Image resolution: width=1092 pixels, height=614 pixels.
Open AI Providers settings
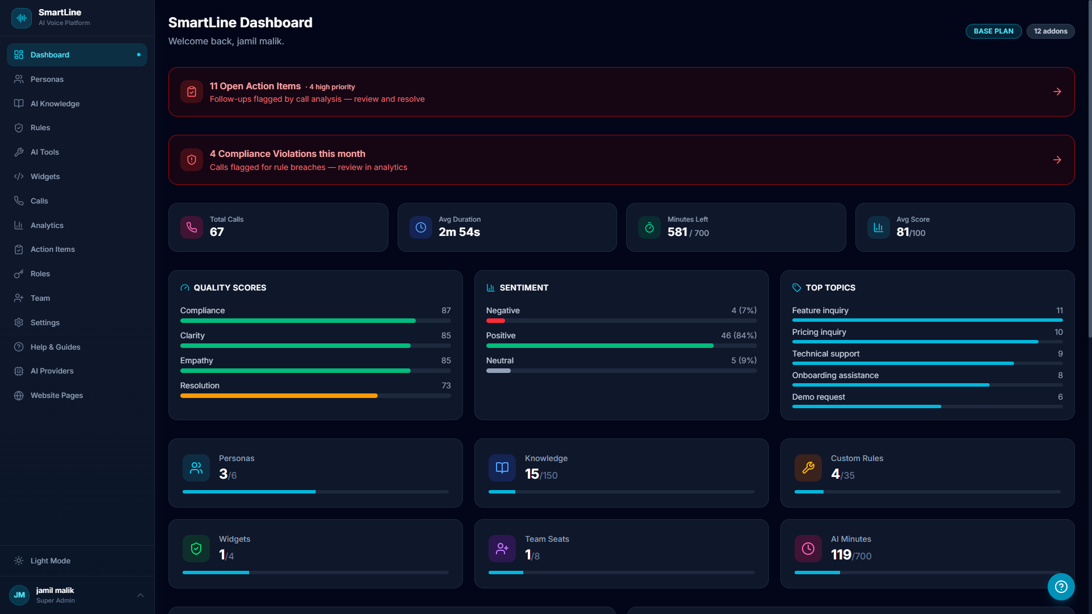click(x=51, y=371)
